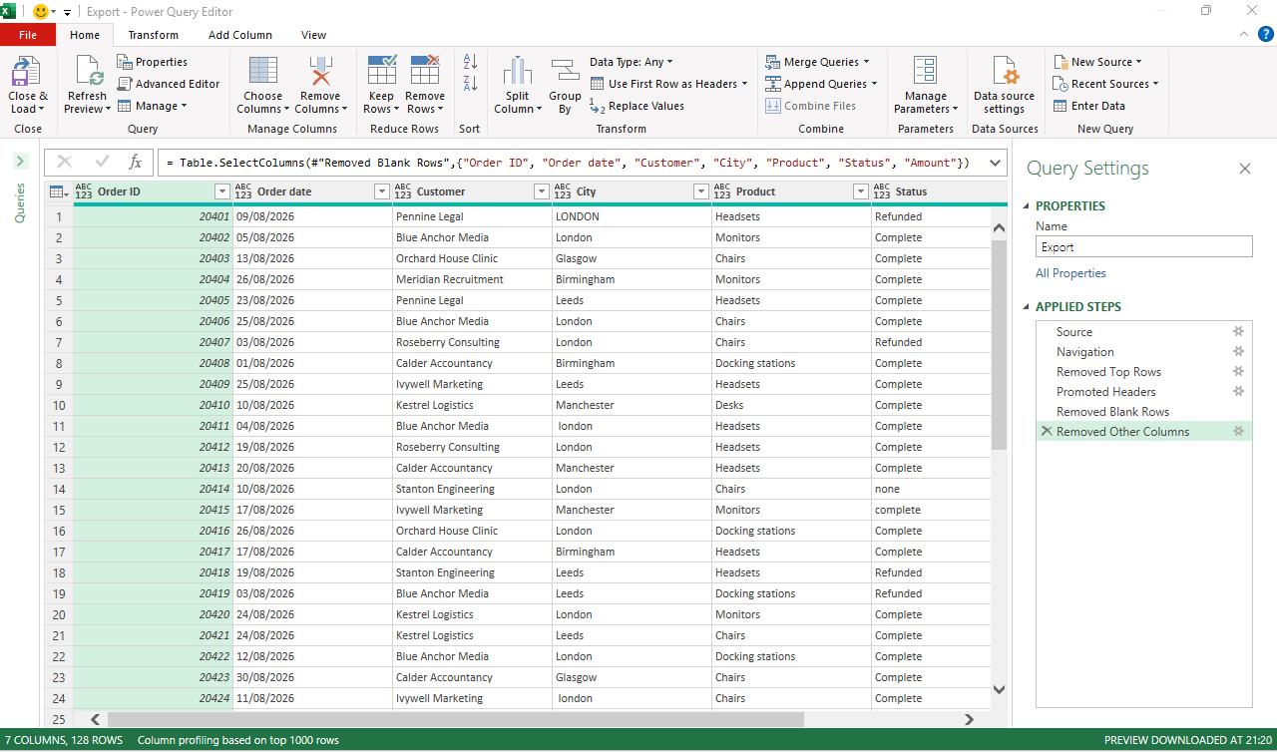
Task: Cancel the formula edit with the X icon
Action: click(x=65, y=163)
